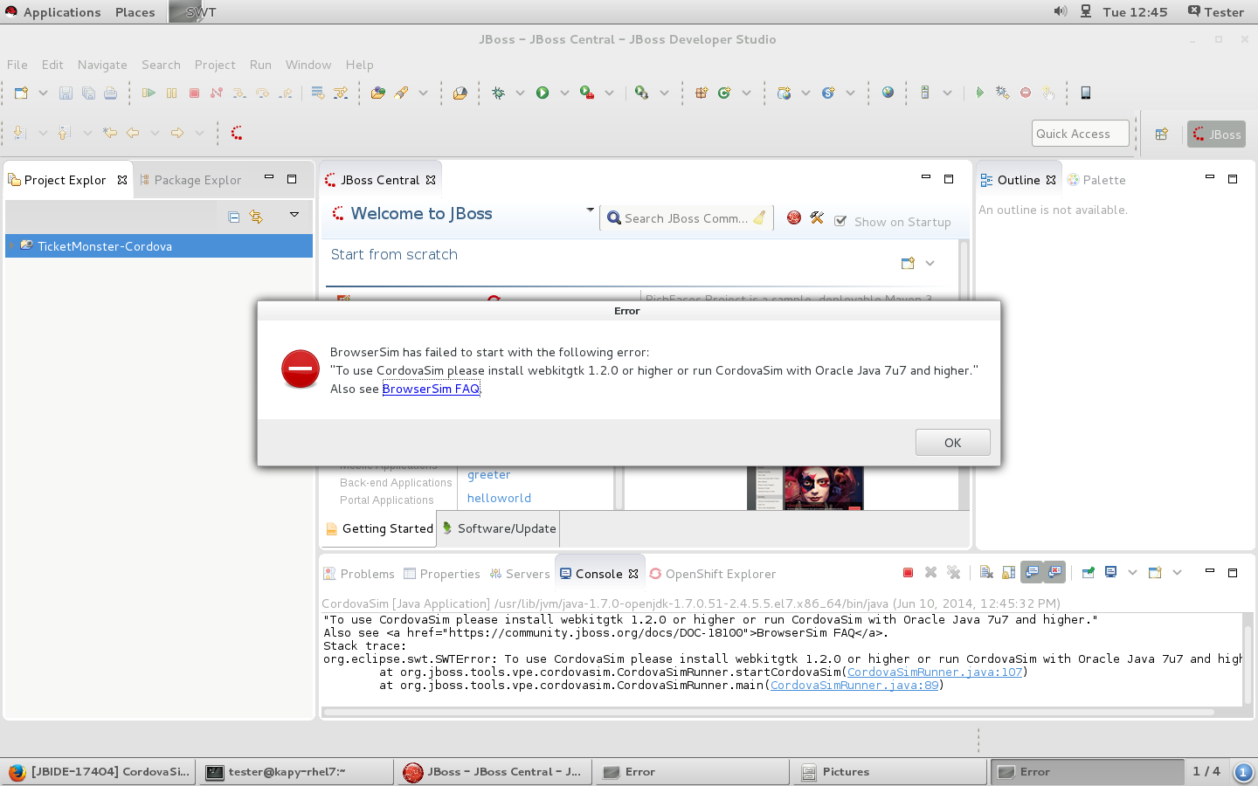Click the Save All toolbar icon

click(88, 93)
